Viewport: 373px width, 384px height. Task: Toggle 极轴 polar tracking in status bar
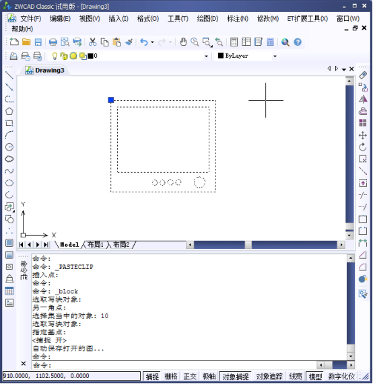coord(209,377)
